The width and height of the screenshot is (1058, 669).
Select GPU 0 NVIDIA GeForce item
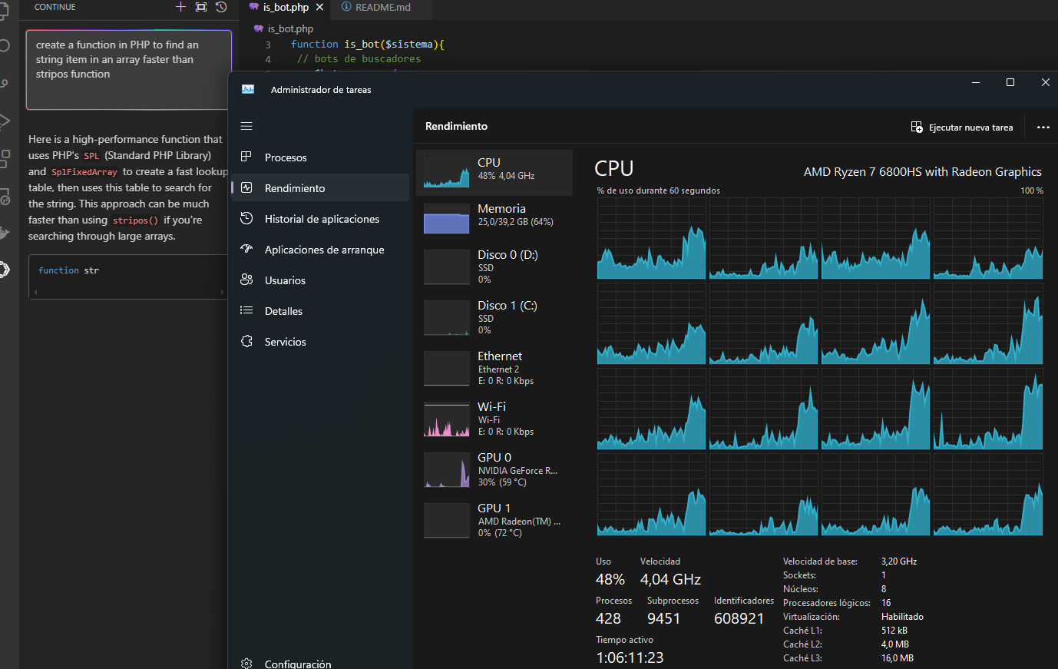[494, 469]
